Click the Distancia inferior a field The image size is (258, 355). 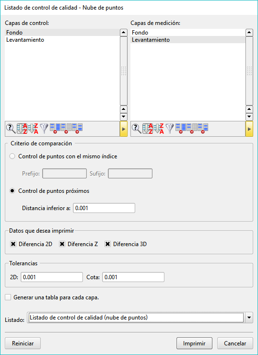[x=104, y=208]
